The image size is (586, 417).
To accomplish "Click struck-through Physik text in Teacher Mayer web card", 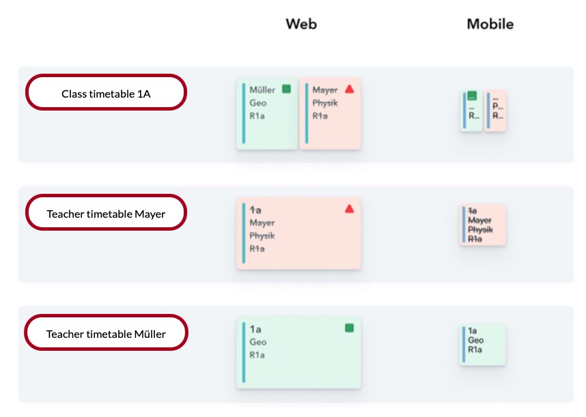I will coord(262,236).
